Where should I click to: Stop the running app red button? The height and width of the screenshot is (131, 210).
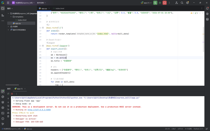click(x=165, y=3)
